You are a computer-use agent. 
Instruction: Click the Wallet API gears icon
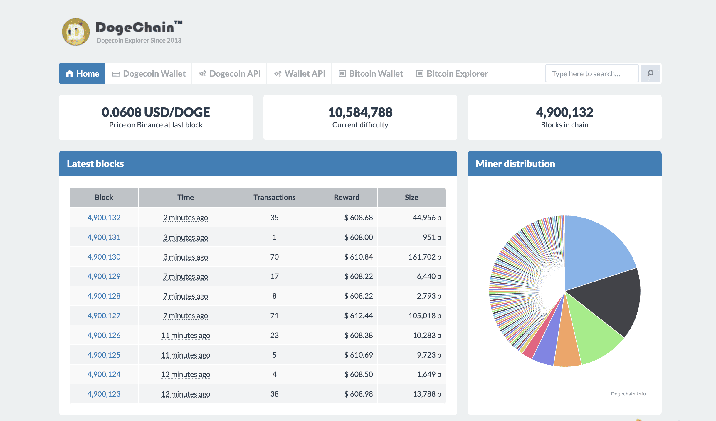pos(278,74)
